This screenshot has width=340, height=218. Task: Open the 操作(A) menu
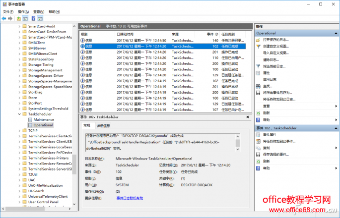tap(23, 11)
